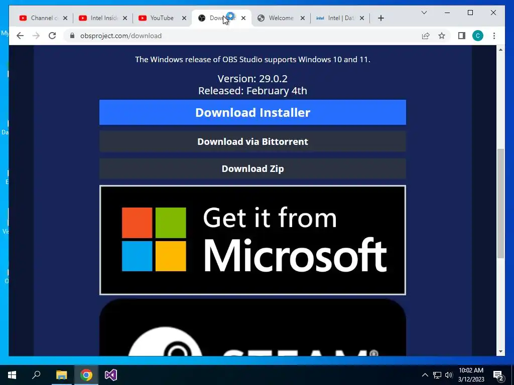Bookmark this page with the star
514x385 pixels.
click(x=442, y=36)
